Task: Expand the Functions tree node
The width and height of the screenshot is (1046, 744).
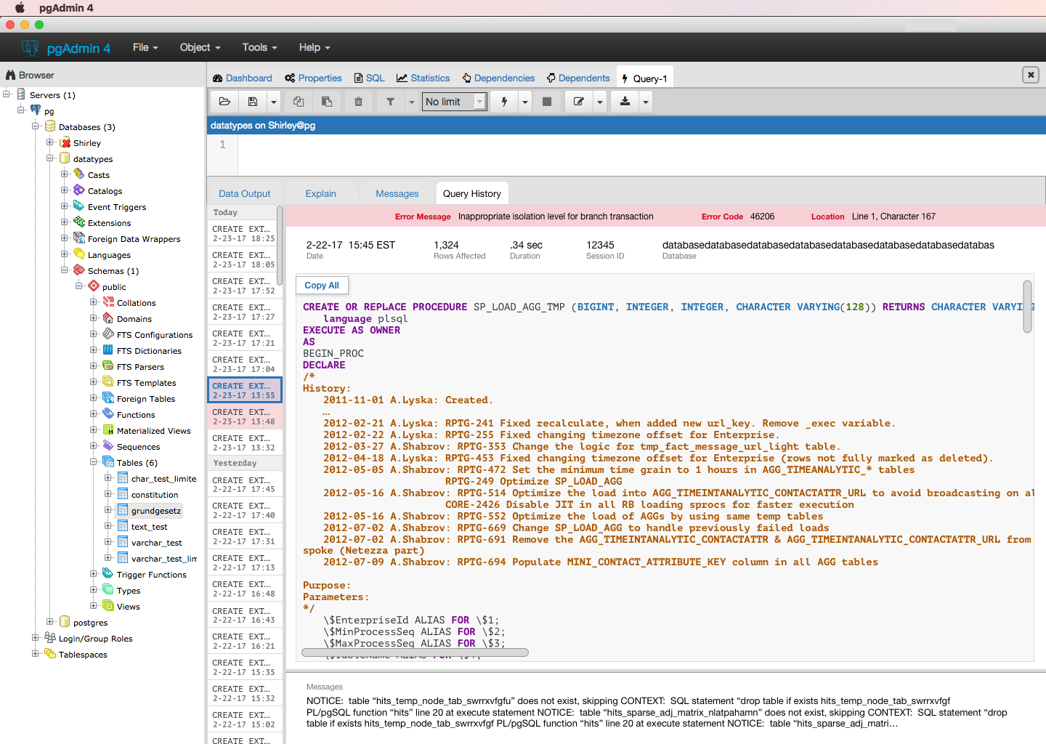Action: click(94, 414)
